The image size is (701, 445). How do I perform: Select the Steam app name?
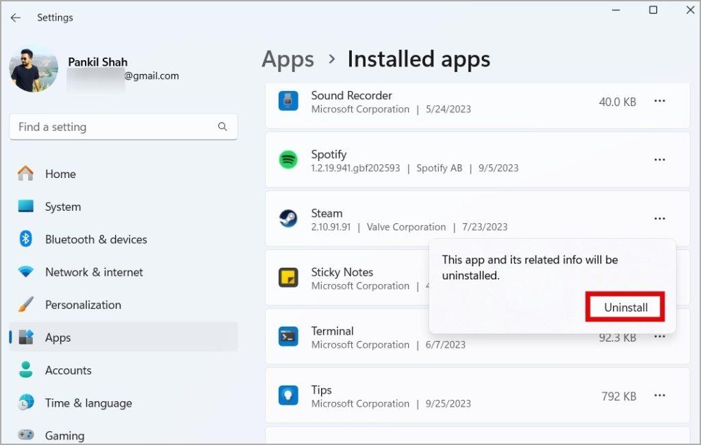click(x=327, y=214)
